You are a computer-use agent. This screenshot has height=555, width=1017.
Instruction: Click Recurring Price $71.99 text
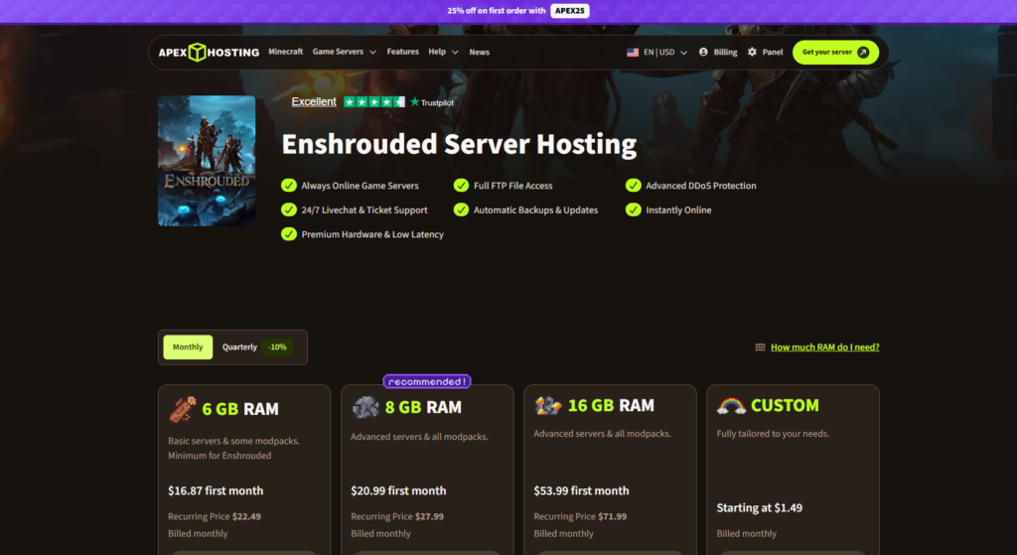coord(580,516)
